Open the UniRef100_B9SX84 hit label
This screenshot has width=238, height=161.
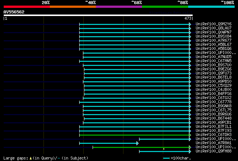click(213, 36)
